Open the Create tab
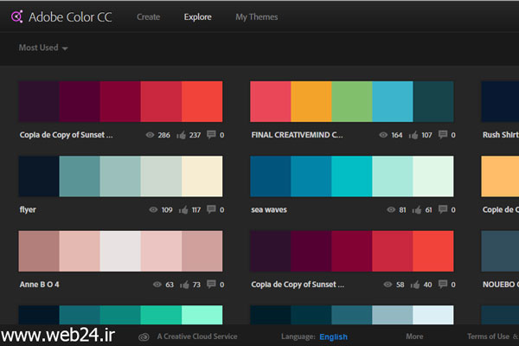The width and height of the screenshot is (519, 346). tap(148, 17)
